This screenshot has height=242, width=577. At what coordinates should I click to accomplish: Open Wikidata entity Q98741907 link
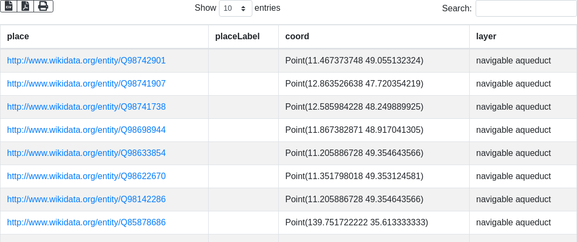pos(86,84)
